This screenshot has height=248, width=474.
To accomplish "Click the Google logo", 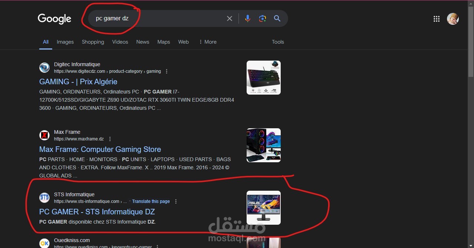I will tap(54, 19).
